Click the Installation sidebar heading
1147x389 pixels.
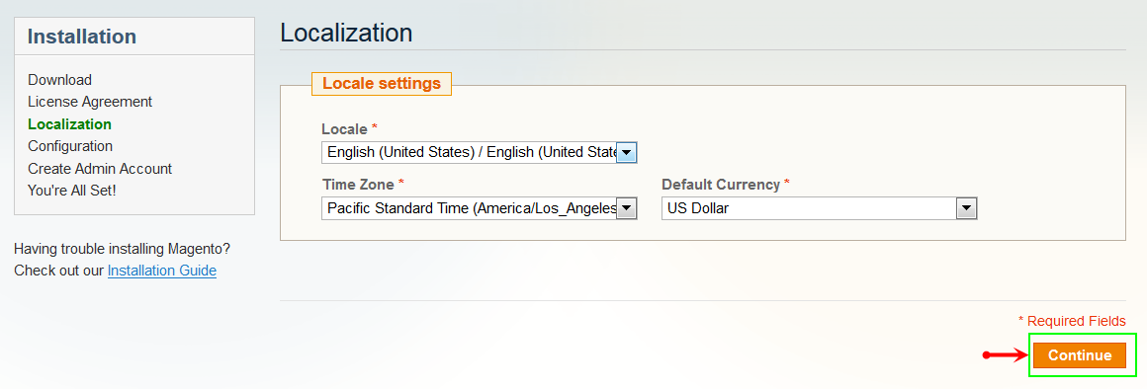click(x=82, y=37)
